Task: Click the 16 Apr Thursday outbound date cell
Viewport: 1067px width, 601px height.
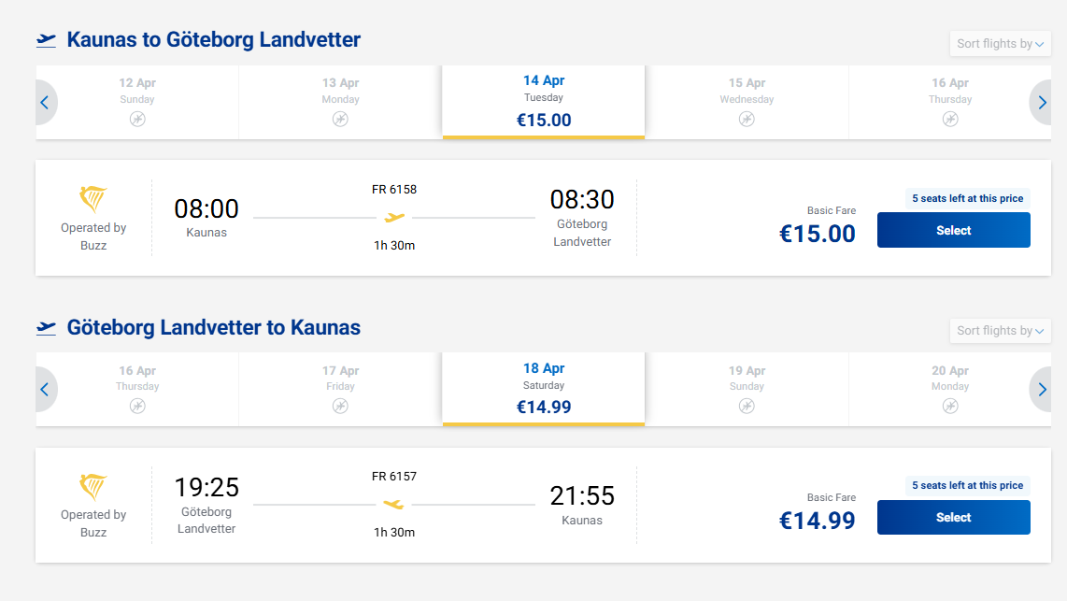Action: tap(949, 101)
